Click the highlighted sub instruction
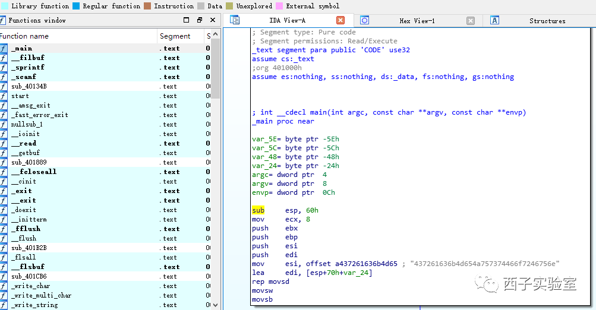 pyautogui.click(x=258, y=210)
